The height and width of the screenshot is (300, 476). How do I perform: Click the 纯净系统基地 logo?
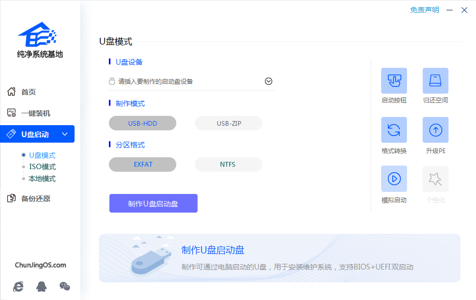tap(40, 40)
